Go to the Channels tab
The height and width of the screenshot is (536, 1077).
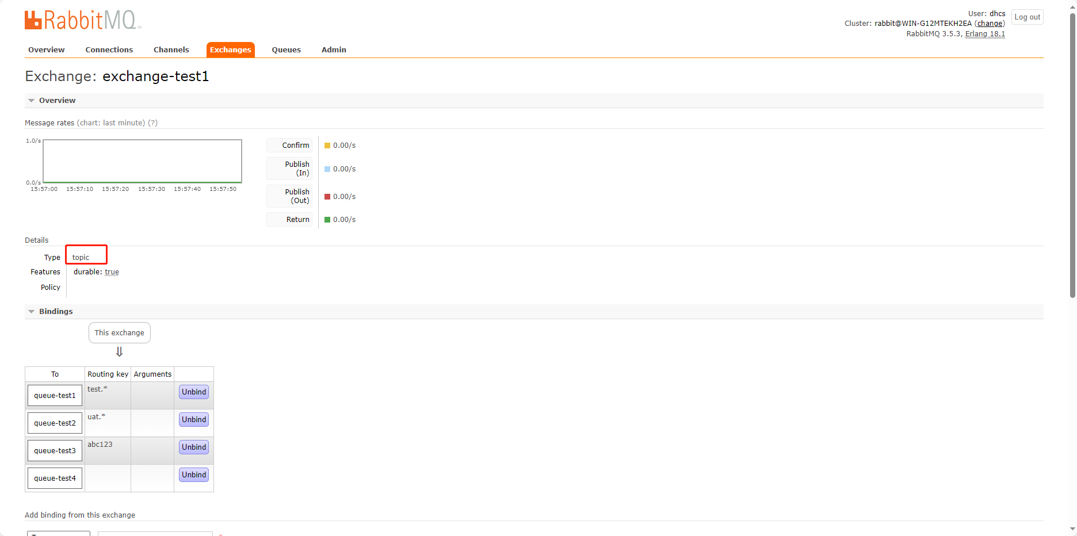[171, 50]
